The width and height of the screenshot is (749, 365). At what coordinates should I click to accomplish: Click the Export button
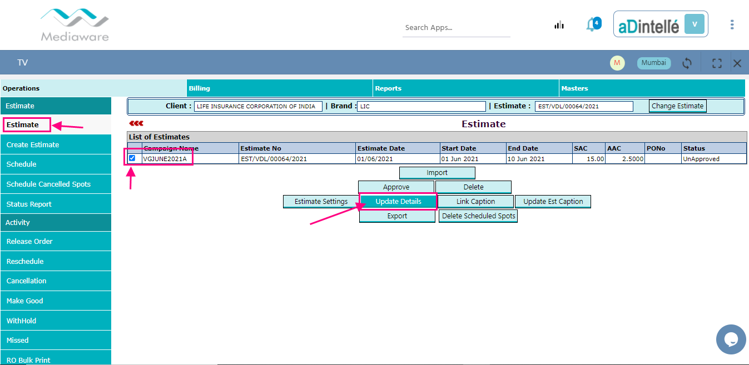(397, 216)
